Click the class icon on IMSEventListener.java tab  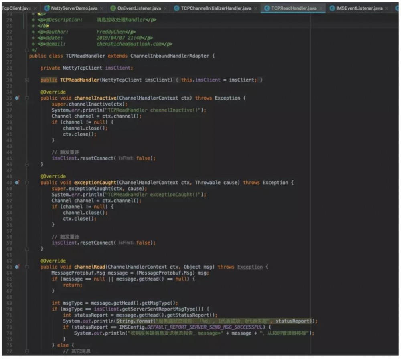(332, 8)
